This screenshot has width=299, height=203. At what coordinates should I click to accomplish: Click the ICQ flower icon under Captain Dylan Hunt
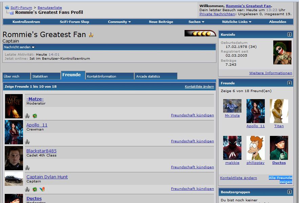pos(35,190)
